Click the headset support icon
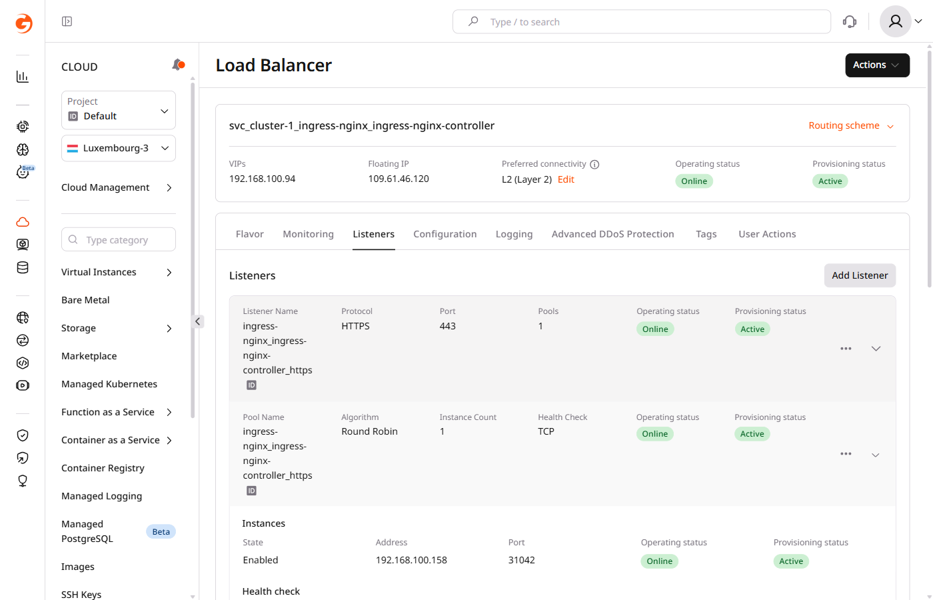The image size is (933, 600). [x=850, y=21]
